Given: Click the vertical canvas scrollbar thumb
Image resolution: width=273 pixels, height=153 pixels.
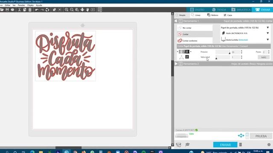Looking at the screenshot, I should pos(172,68).
